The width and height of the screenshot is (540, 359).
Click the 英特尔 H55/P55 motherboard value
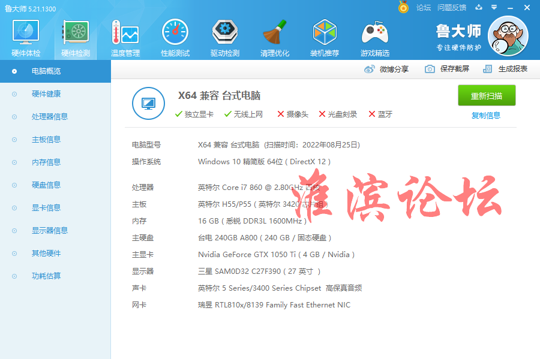[x=262, y=204]
